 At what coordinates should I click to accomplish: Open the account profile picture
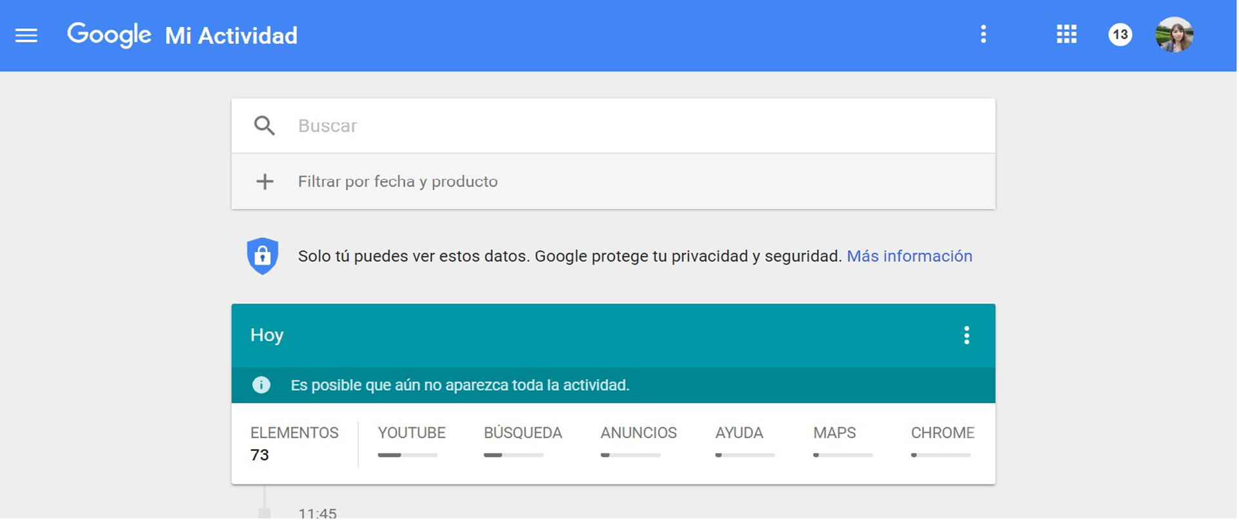click(1174, 35)
